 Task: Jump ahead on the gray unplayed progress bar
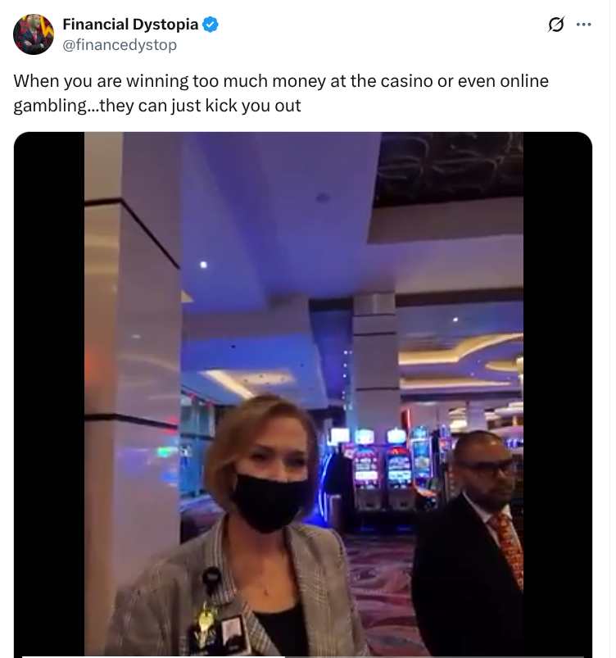click(434, 656)
